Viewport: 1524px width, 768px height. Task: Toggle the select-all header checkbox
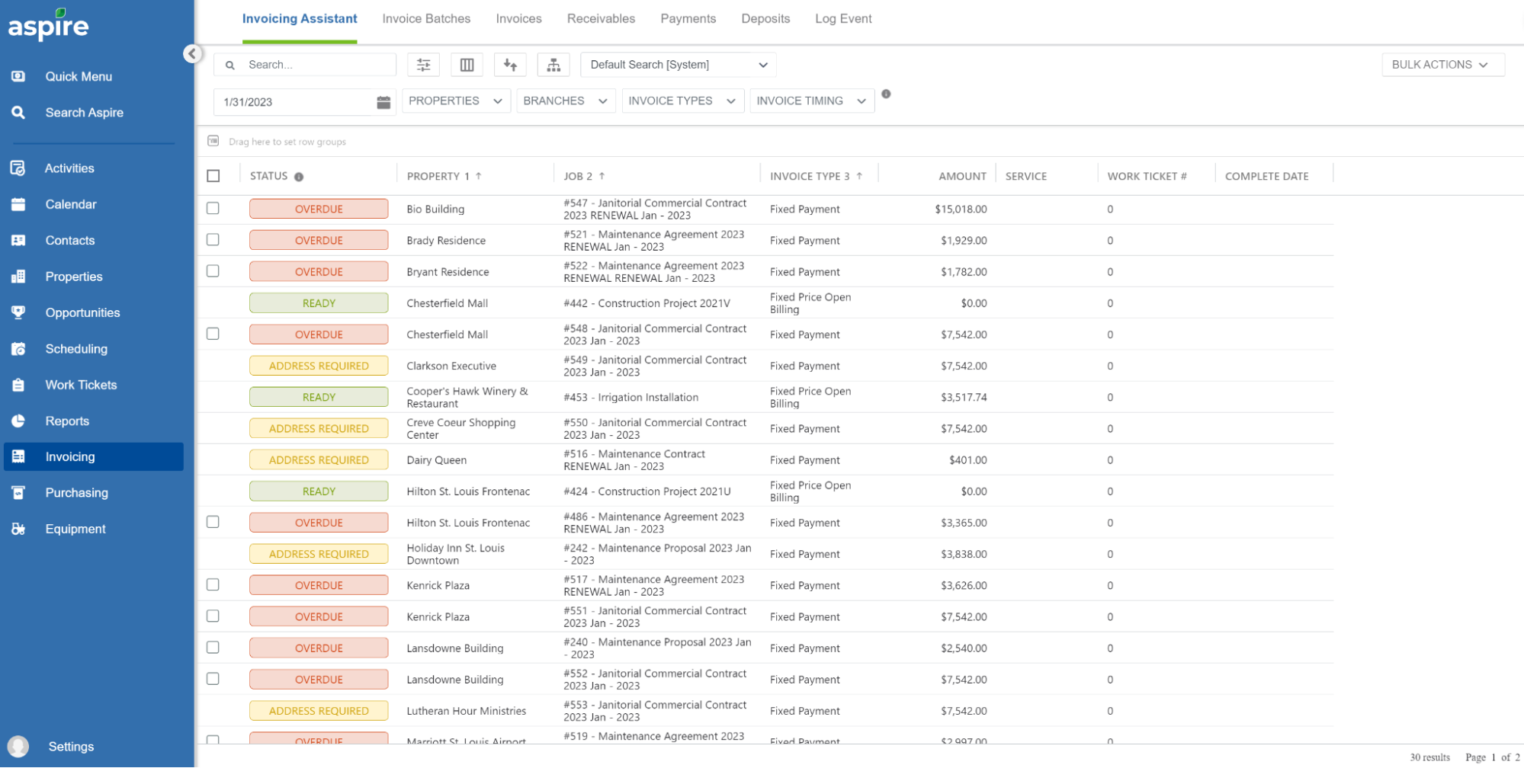[213, 176]
